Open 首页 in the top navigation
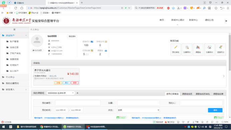The image size is (231, 130). pos(162,20)
